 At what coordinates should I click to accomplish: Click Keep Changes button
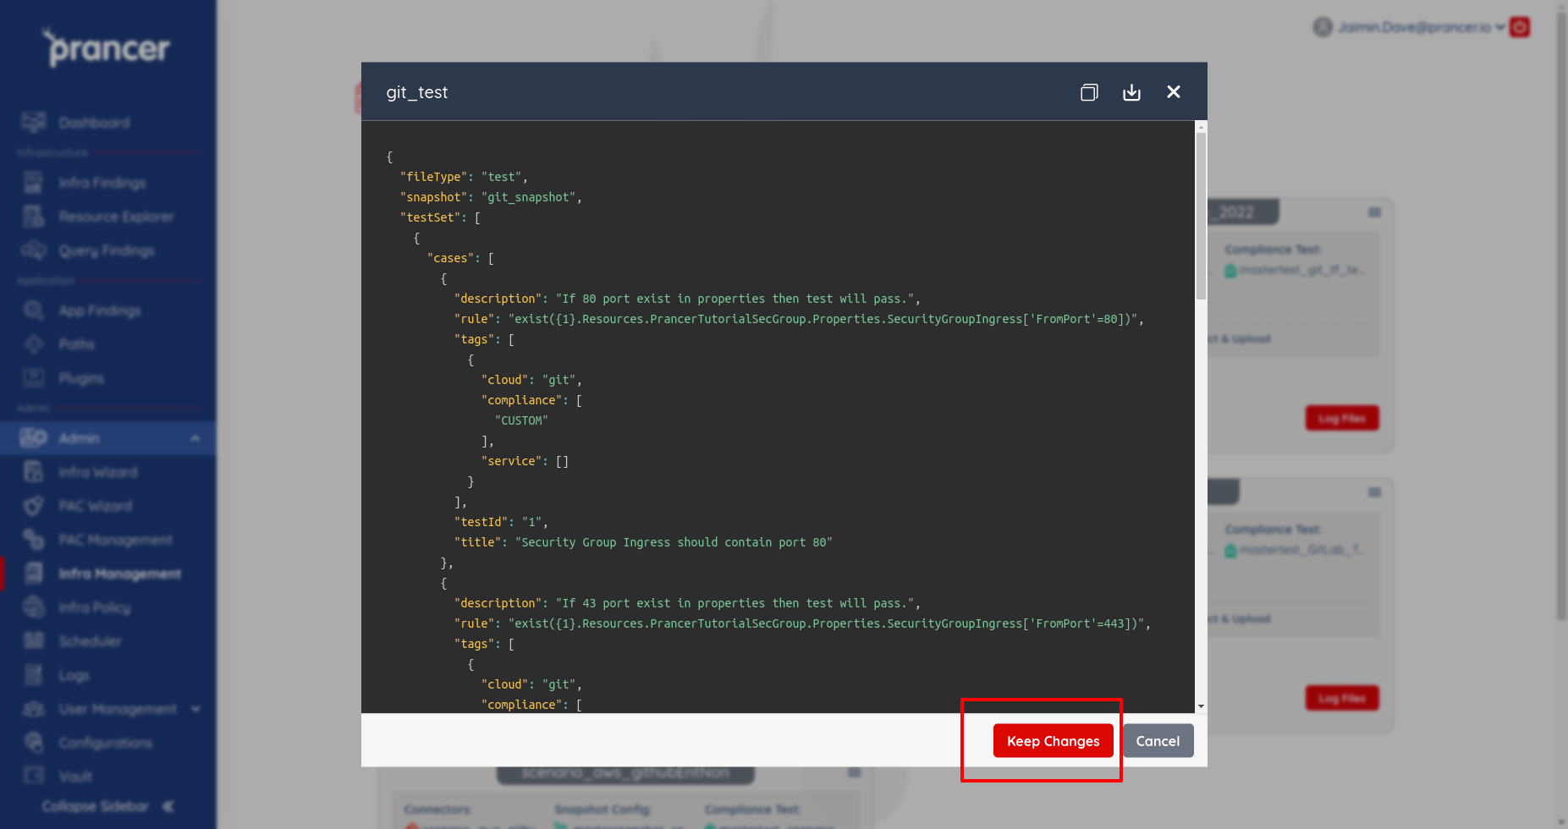[x=1053, y=741]
